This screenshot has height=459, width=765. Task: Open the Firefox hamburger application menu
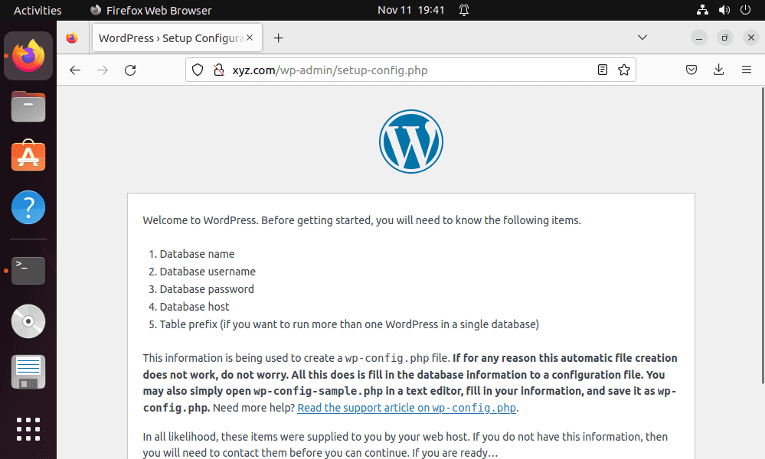(x=746, y=70)
